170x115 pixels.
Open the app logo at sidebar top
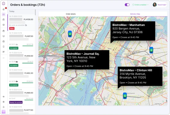point(4,3)
